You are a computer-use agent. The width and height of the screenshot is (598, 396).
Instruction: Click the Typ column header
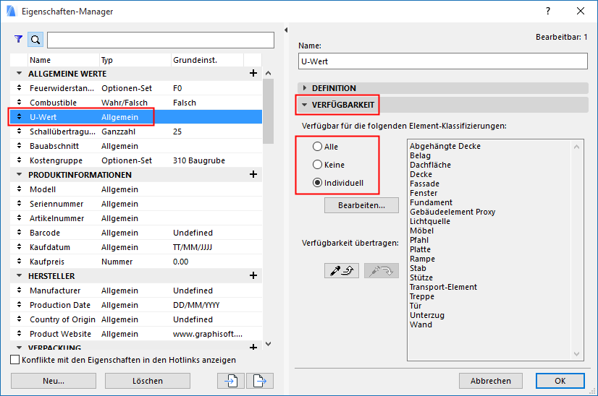(x=135, y=60)
